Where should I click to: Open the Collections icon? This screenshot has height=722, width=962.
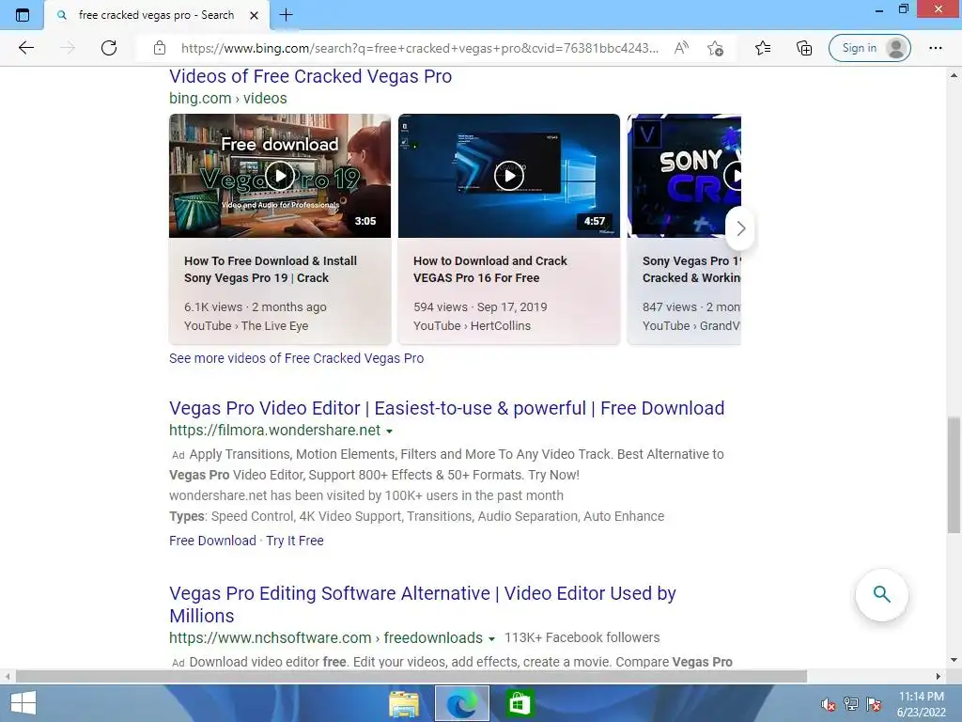tap(804, 48)
